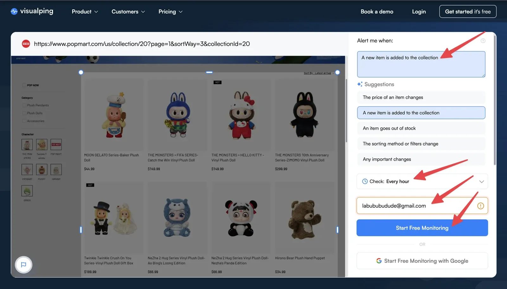
Task: Select PUCKY character thumbnail
Action: click(42, 170)
